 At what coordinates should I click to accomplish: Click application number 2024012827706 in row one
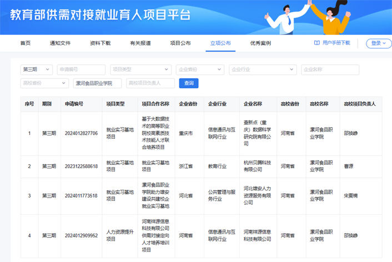pyautogui.click(x=81, y=134)
